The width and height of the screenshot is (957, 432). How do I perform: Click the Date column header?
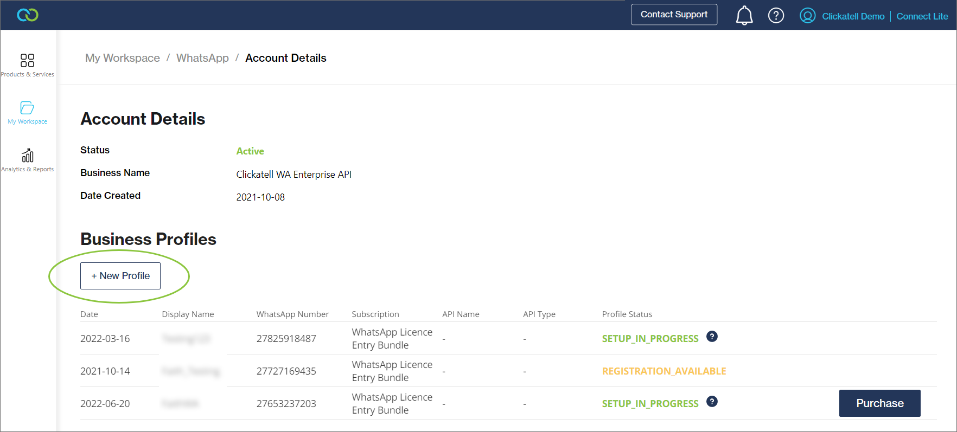tap(90, 314)
